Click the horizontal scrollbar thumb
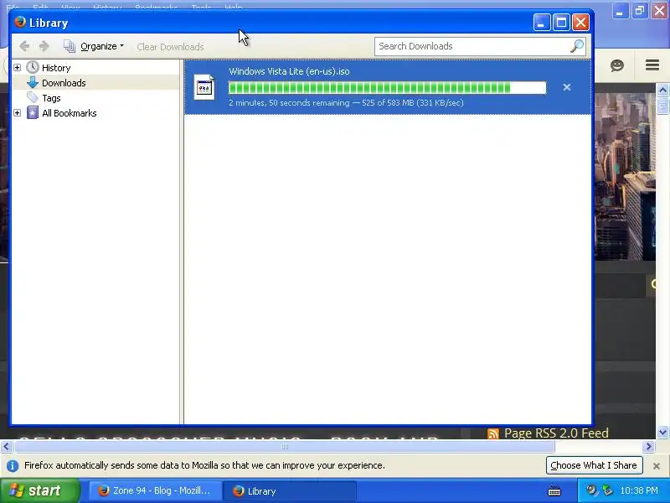Image resolution: width=670 pixels, height=503 pixels. [x=285, y=447]
